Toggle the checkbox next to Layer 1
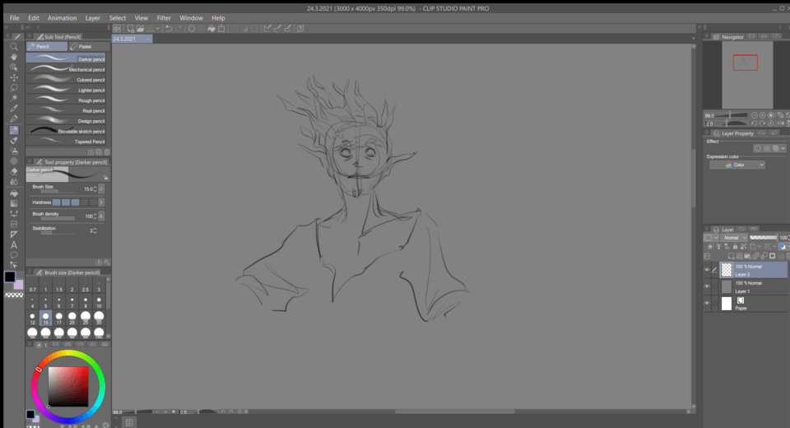The height and width of the screenshot is (428, 790). 715,286
